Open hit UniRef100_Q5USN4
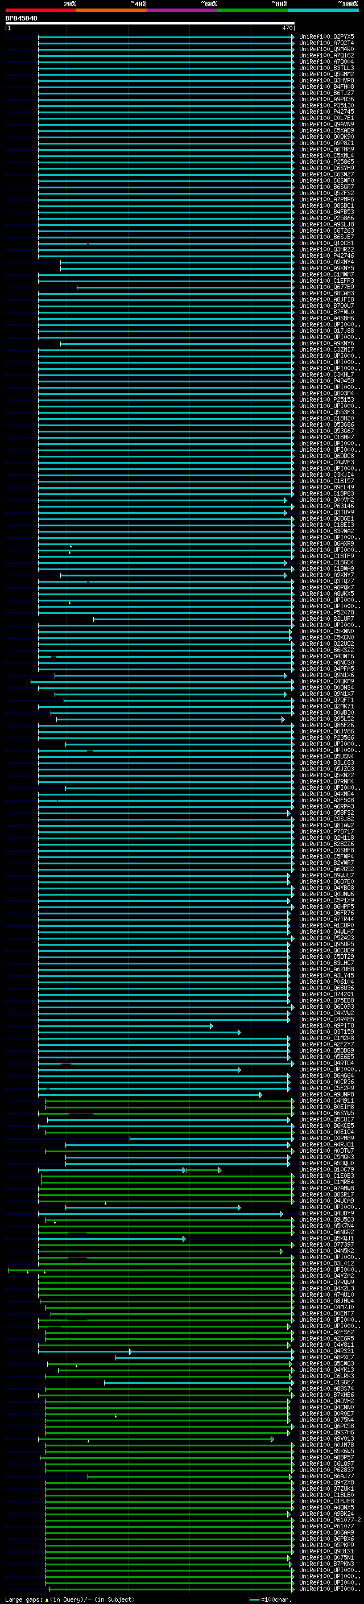The image size is (364, 1604). (326, 757)
